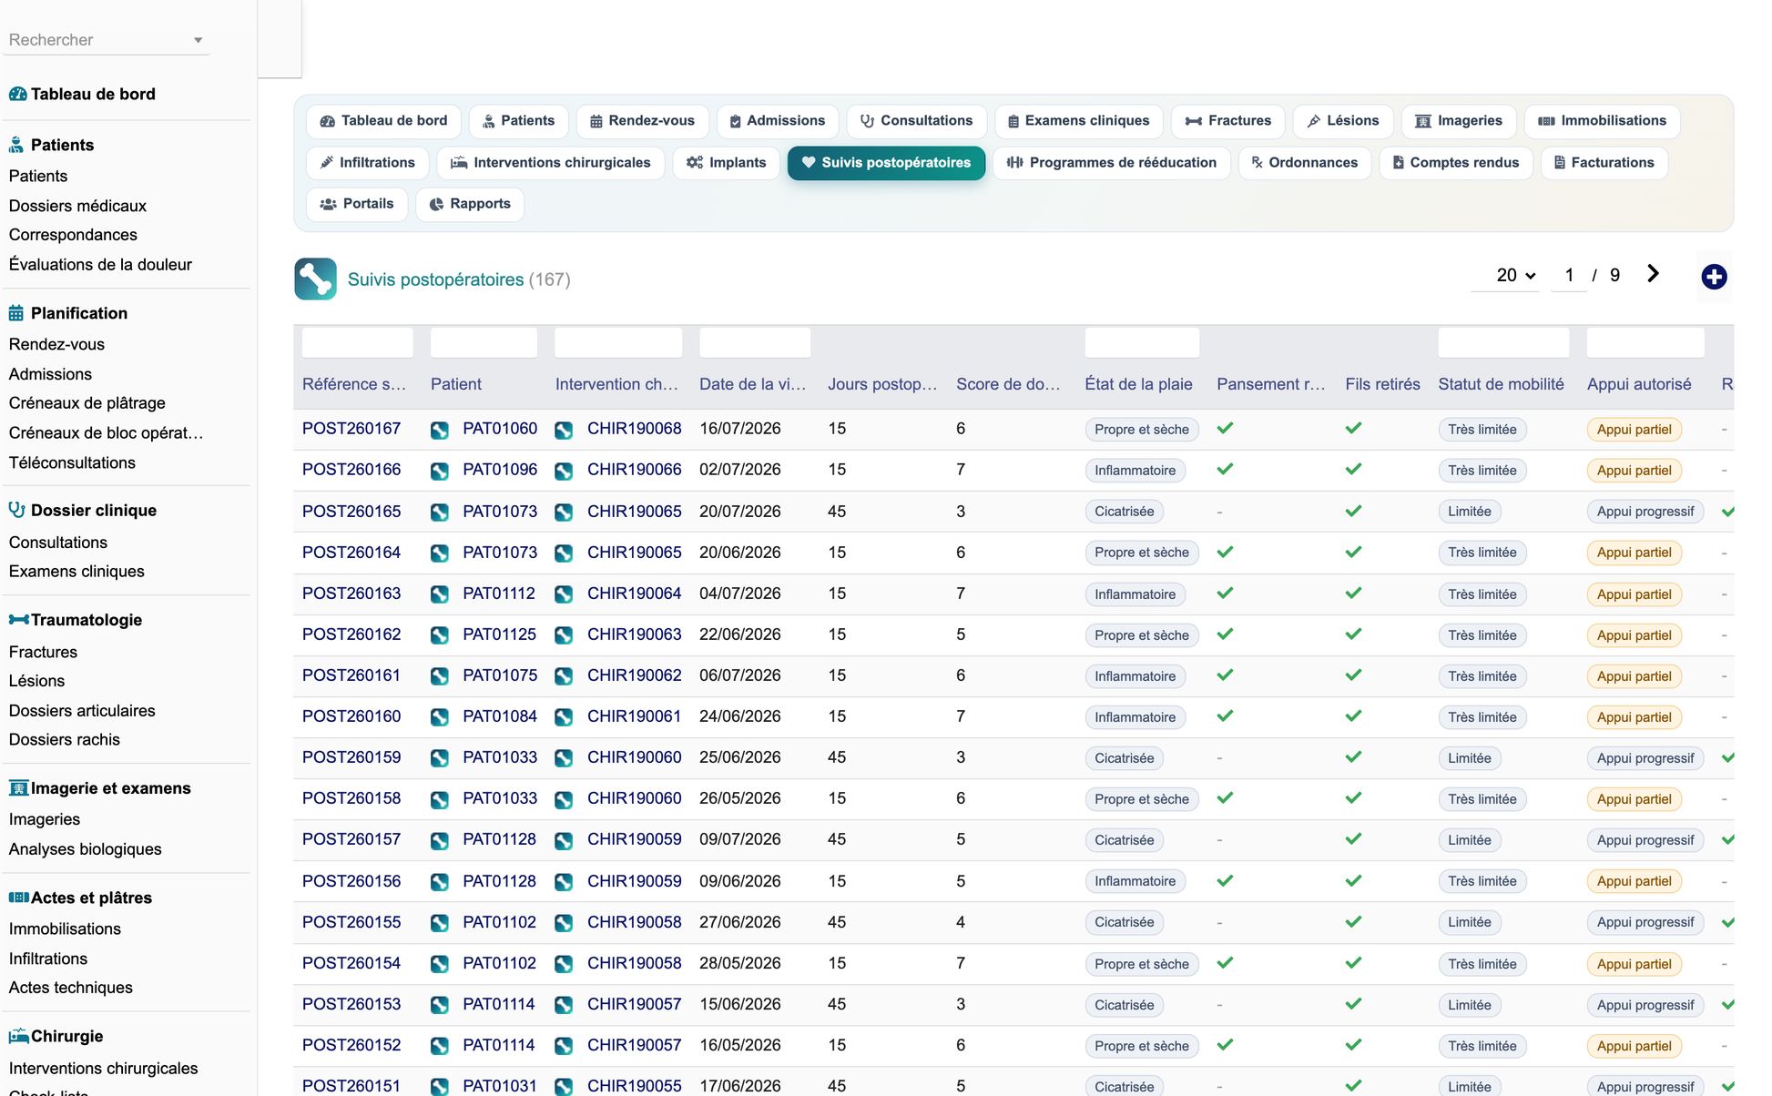The width and height of the screenshot is (1772, 1096).
Task: Click the calendar icon beside Planification
Action: pos(16,313)
